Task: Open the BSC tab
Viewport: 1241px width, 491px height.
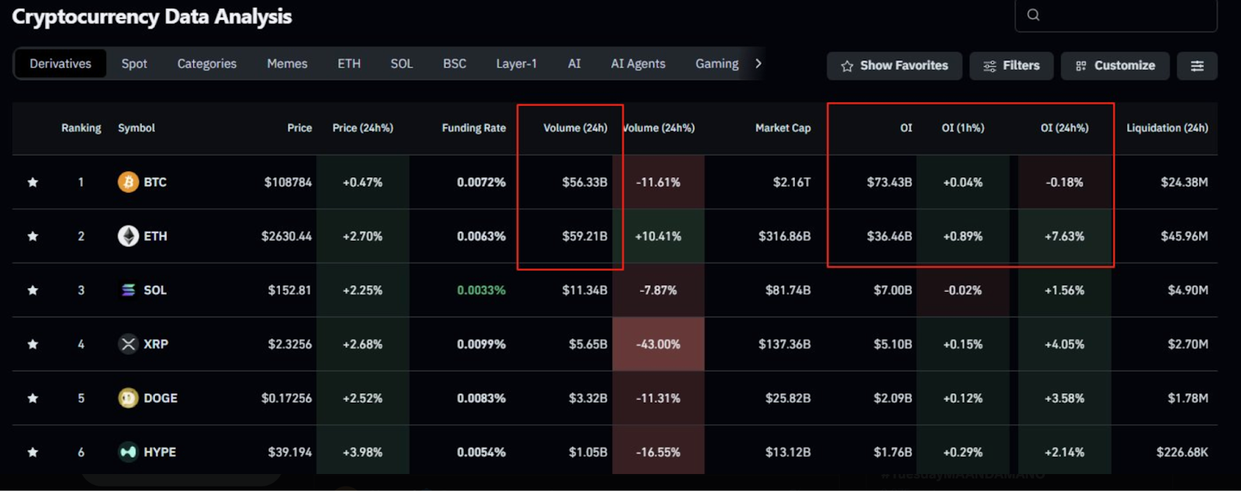Action: pyautogui.click(x=455, y=64)
